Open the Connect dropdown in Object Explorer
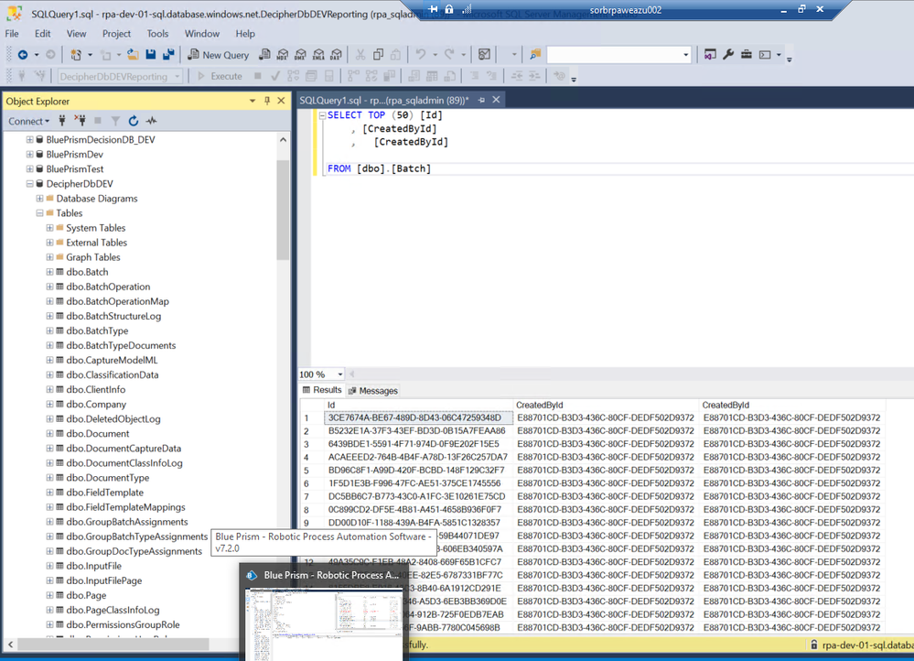Image resolution: width=914 pixels, height=661 pixels. 29,121
